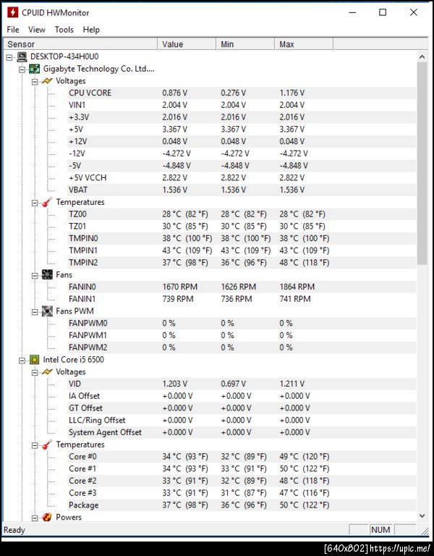Click the Value column header
Image resolution: width=434 pixels, height=556 pixels.
(173, 44)
